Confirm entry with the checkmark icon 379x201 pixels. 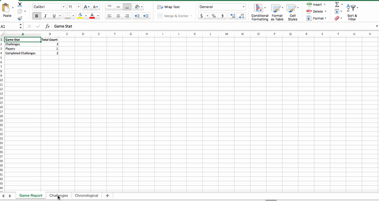38,26
